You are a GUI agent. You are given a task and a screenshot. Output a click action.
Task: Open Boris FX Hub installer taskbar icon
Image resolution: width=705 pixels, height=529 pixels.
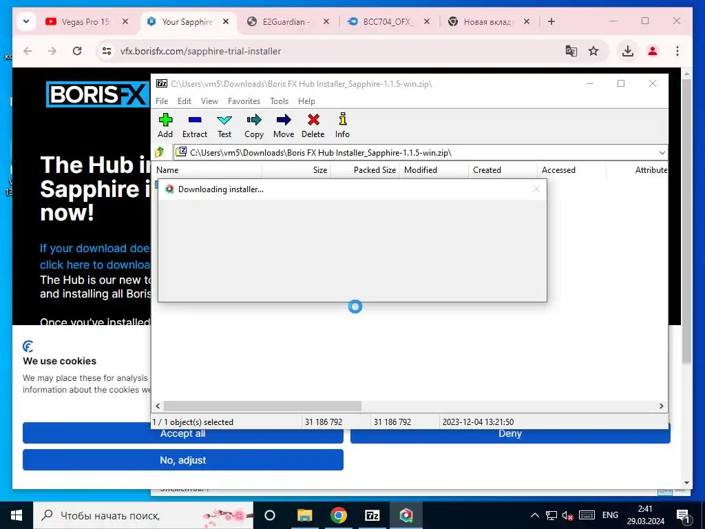click(x=406, y=515)
